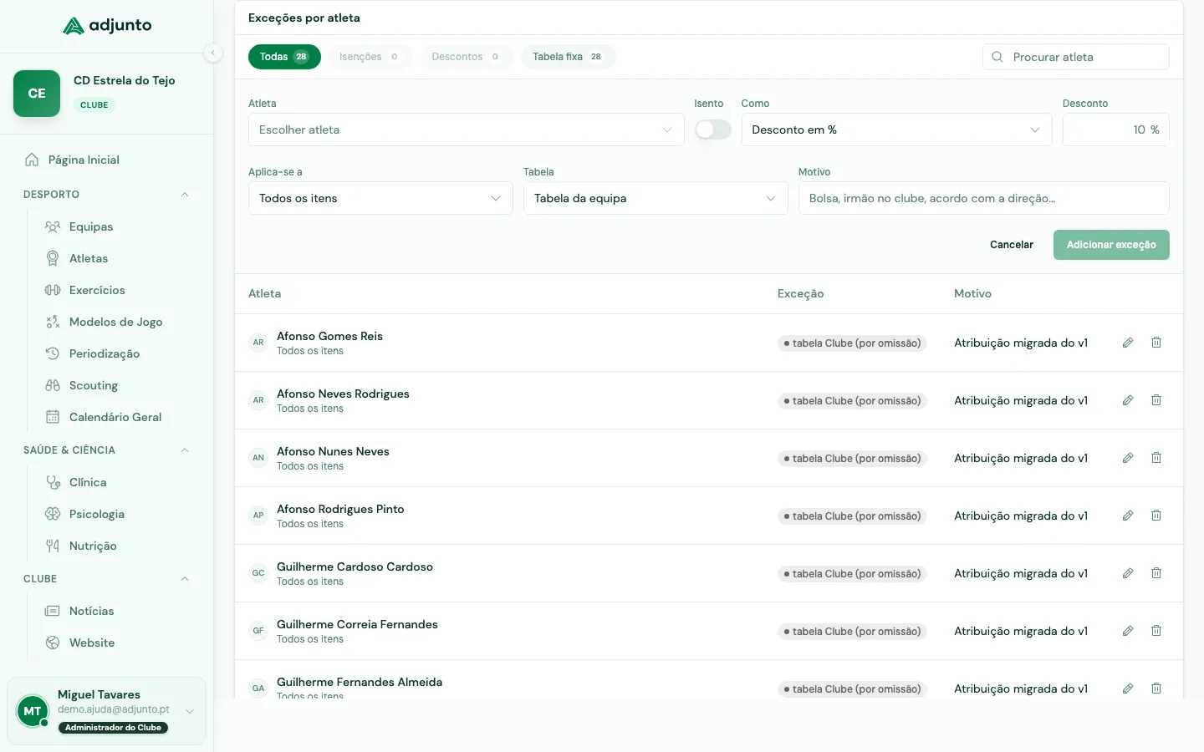Image resolution: width=1204 pixels, height=752 pixels.
Task: Click the Cancelar button
Action: [x=1012, y=245]
